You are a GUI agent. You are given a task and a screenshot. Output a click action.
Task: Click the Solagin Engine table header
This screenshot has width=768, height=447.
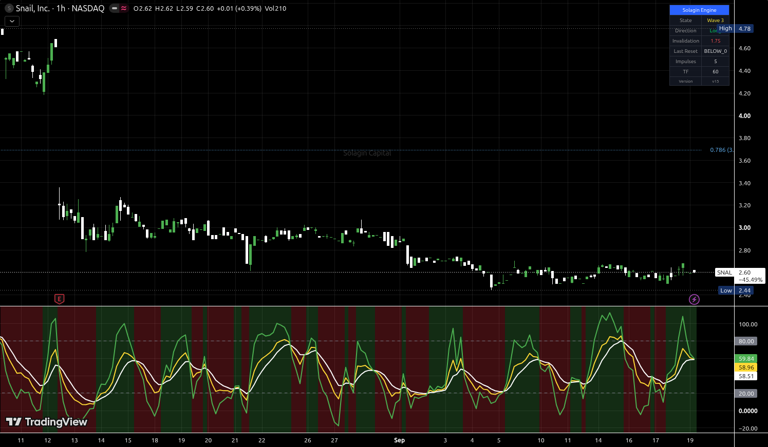click(699, 10)
